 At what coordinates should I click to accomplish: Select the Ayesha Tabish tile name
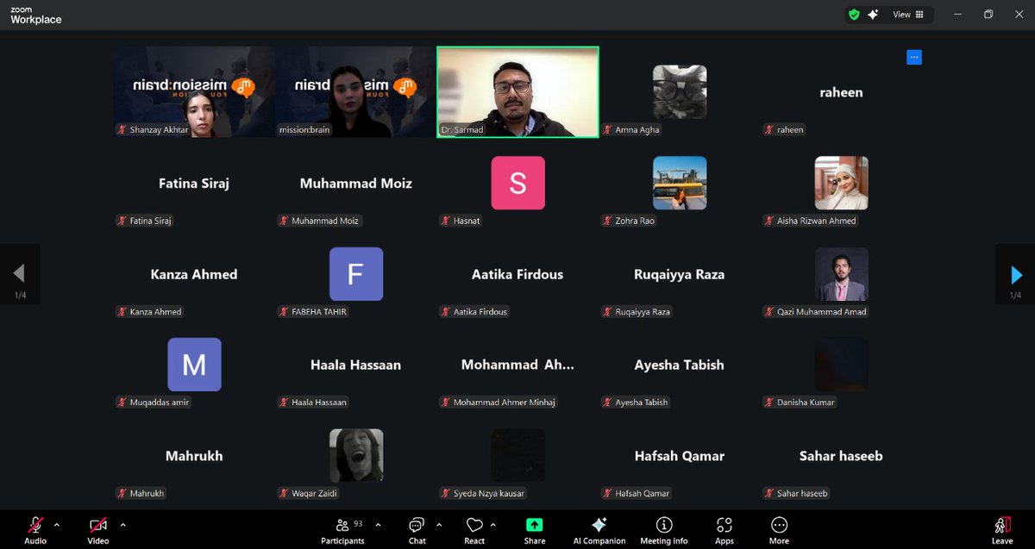[680, 365]
